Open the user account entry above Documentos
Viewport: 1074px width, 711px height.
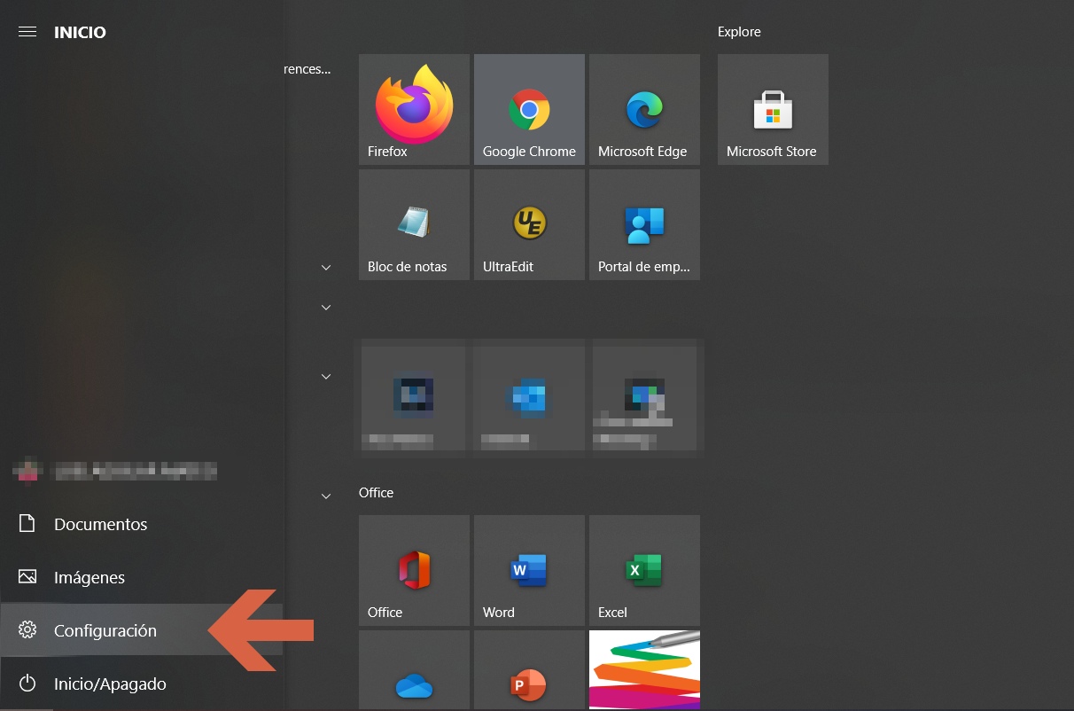tap(142, 471)
